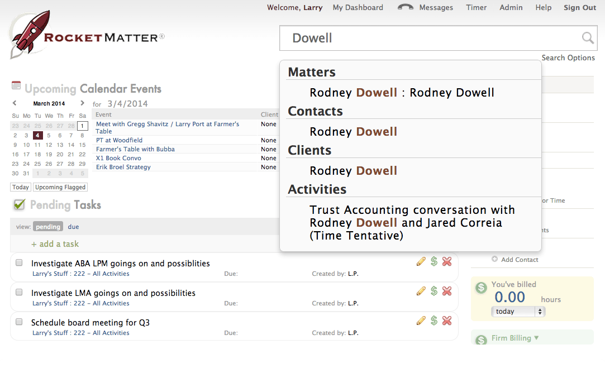Image resolution: width=605 pixels, height=373 pixels.
Task: Click the dollar coin icon beside You've billed
Action: 481,288
